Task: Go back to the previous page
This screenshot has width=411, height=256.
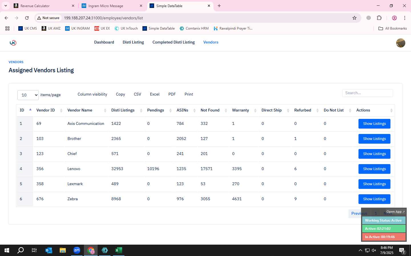Action: (6, 18)
